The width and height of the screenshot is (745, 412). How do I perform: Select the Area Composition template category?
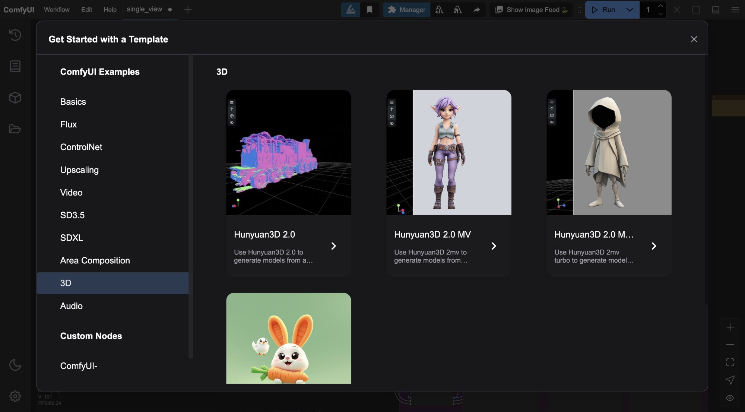(112, 260)
